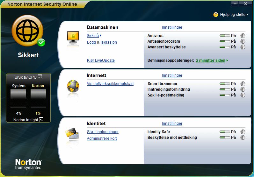Viewport: 254px width, 177px height.
Task: Open info for Antispionprogram
Action: (243, 41)
